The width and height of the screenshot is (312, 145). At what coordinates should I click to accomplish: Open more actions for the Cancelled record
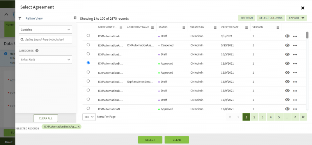tap(295, 45)
